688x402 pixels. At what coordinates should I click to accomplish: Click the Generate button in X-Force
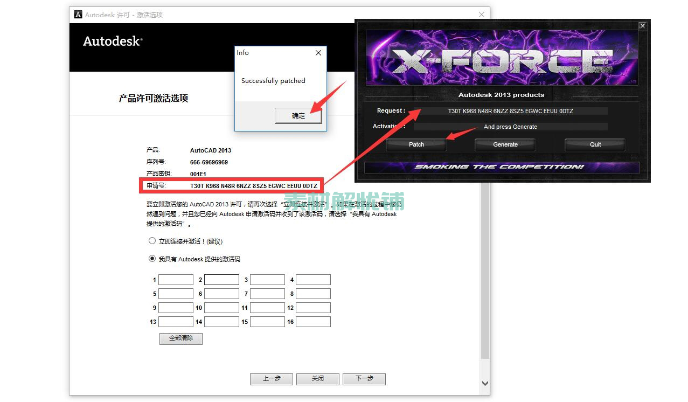[x=505, y=144]
